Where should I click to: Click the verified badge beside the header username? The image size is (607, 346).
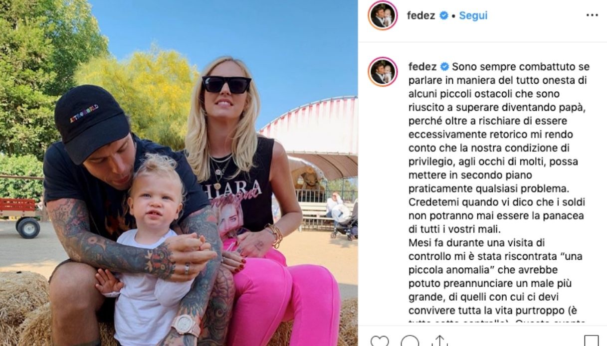click(443, 15)
